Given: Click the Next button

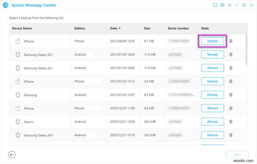Looking at the screenshot, I should click(237, 155).
